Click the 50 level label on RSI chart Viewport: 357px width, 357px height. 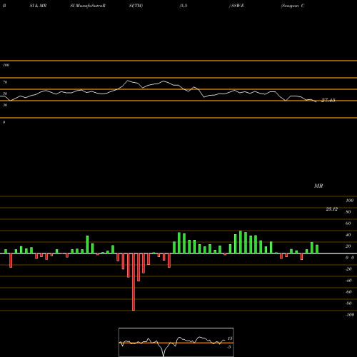click(5, 94)
